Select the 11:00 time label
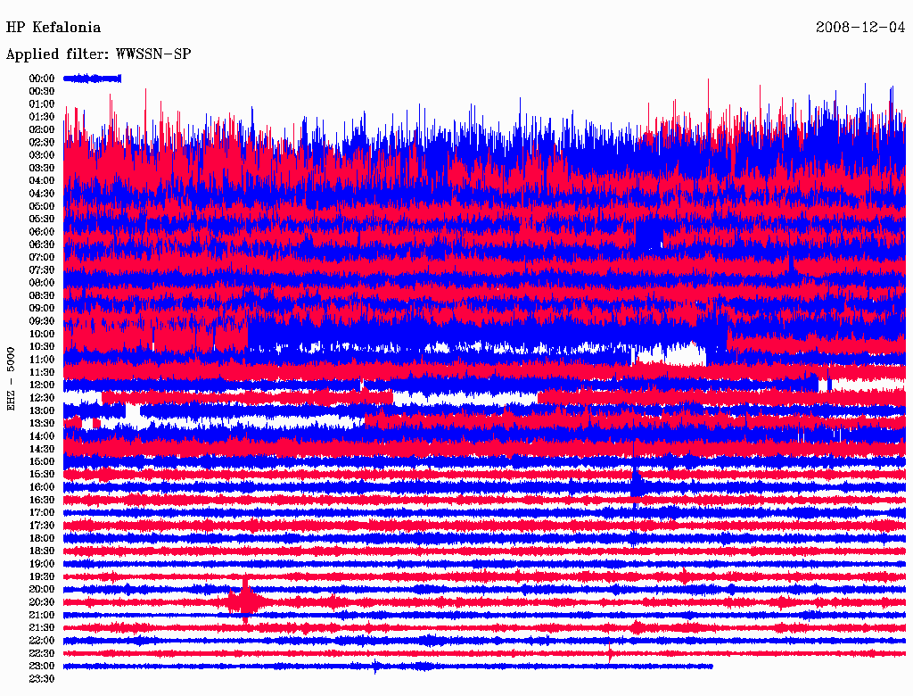This screenshot has width=913, height=696. [42, 360]
